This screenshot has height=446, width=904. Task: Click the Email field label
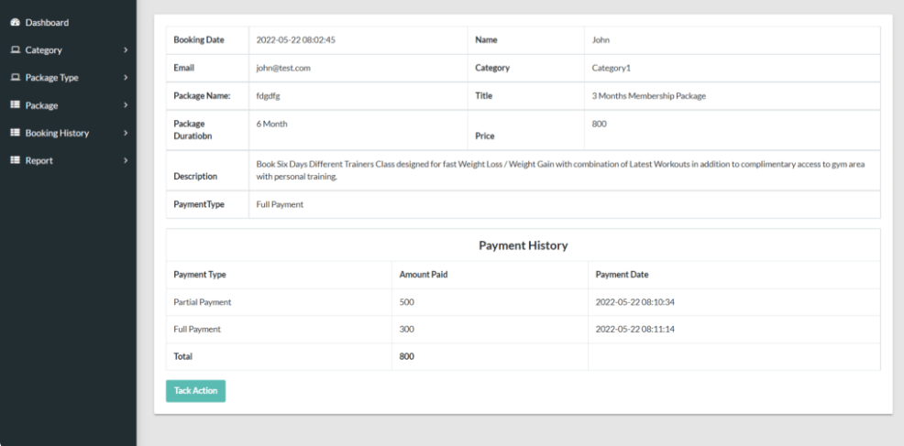coord(184,68)
